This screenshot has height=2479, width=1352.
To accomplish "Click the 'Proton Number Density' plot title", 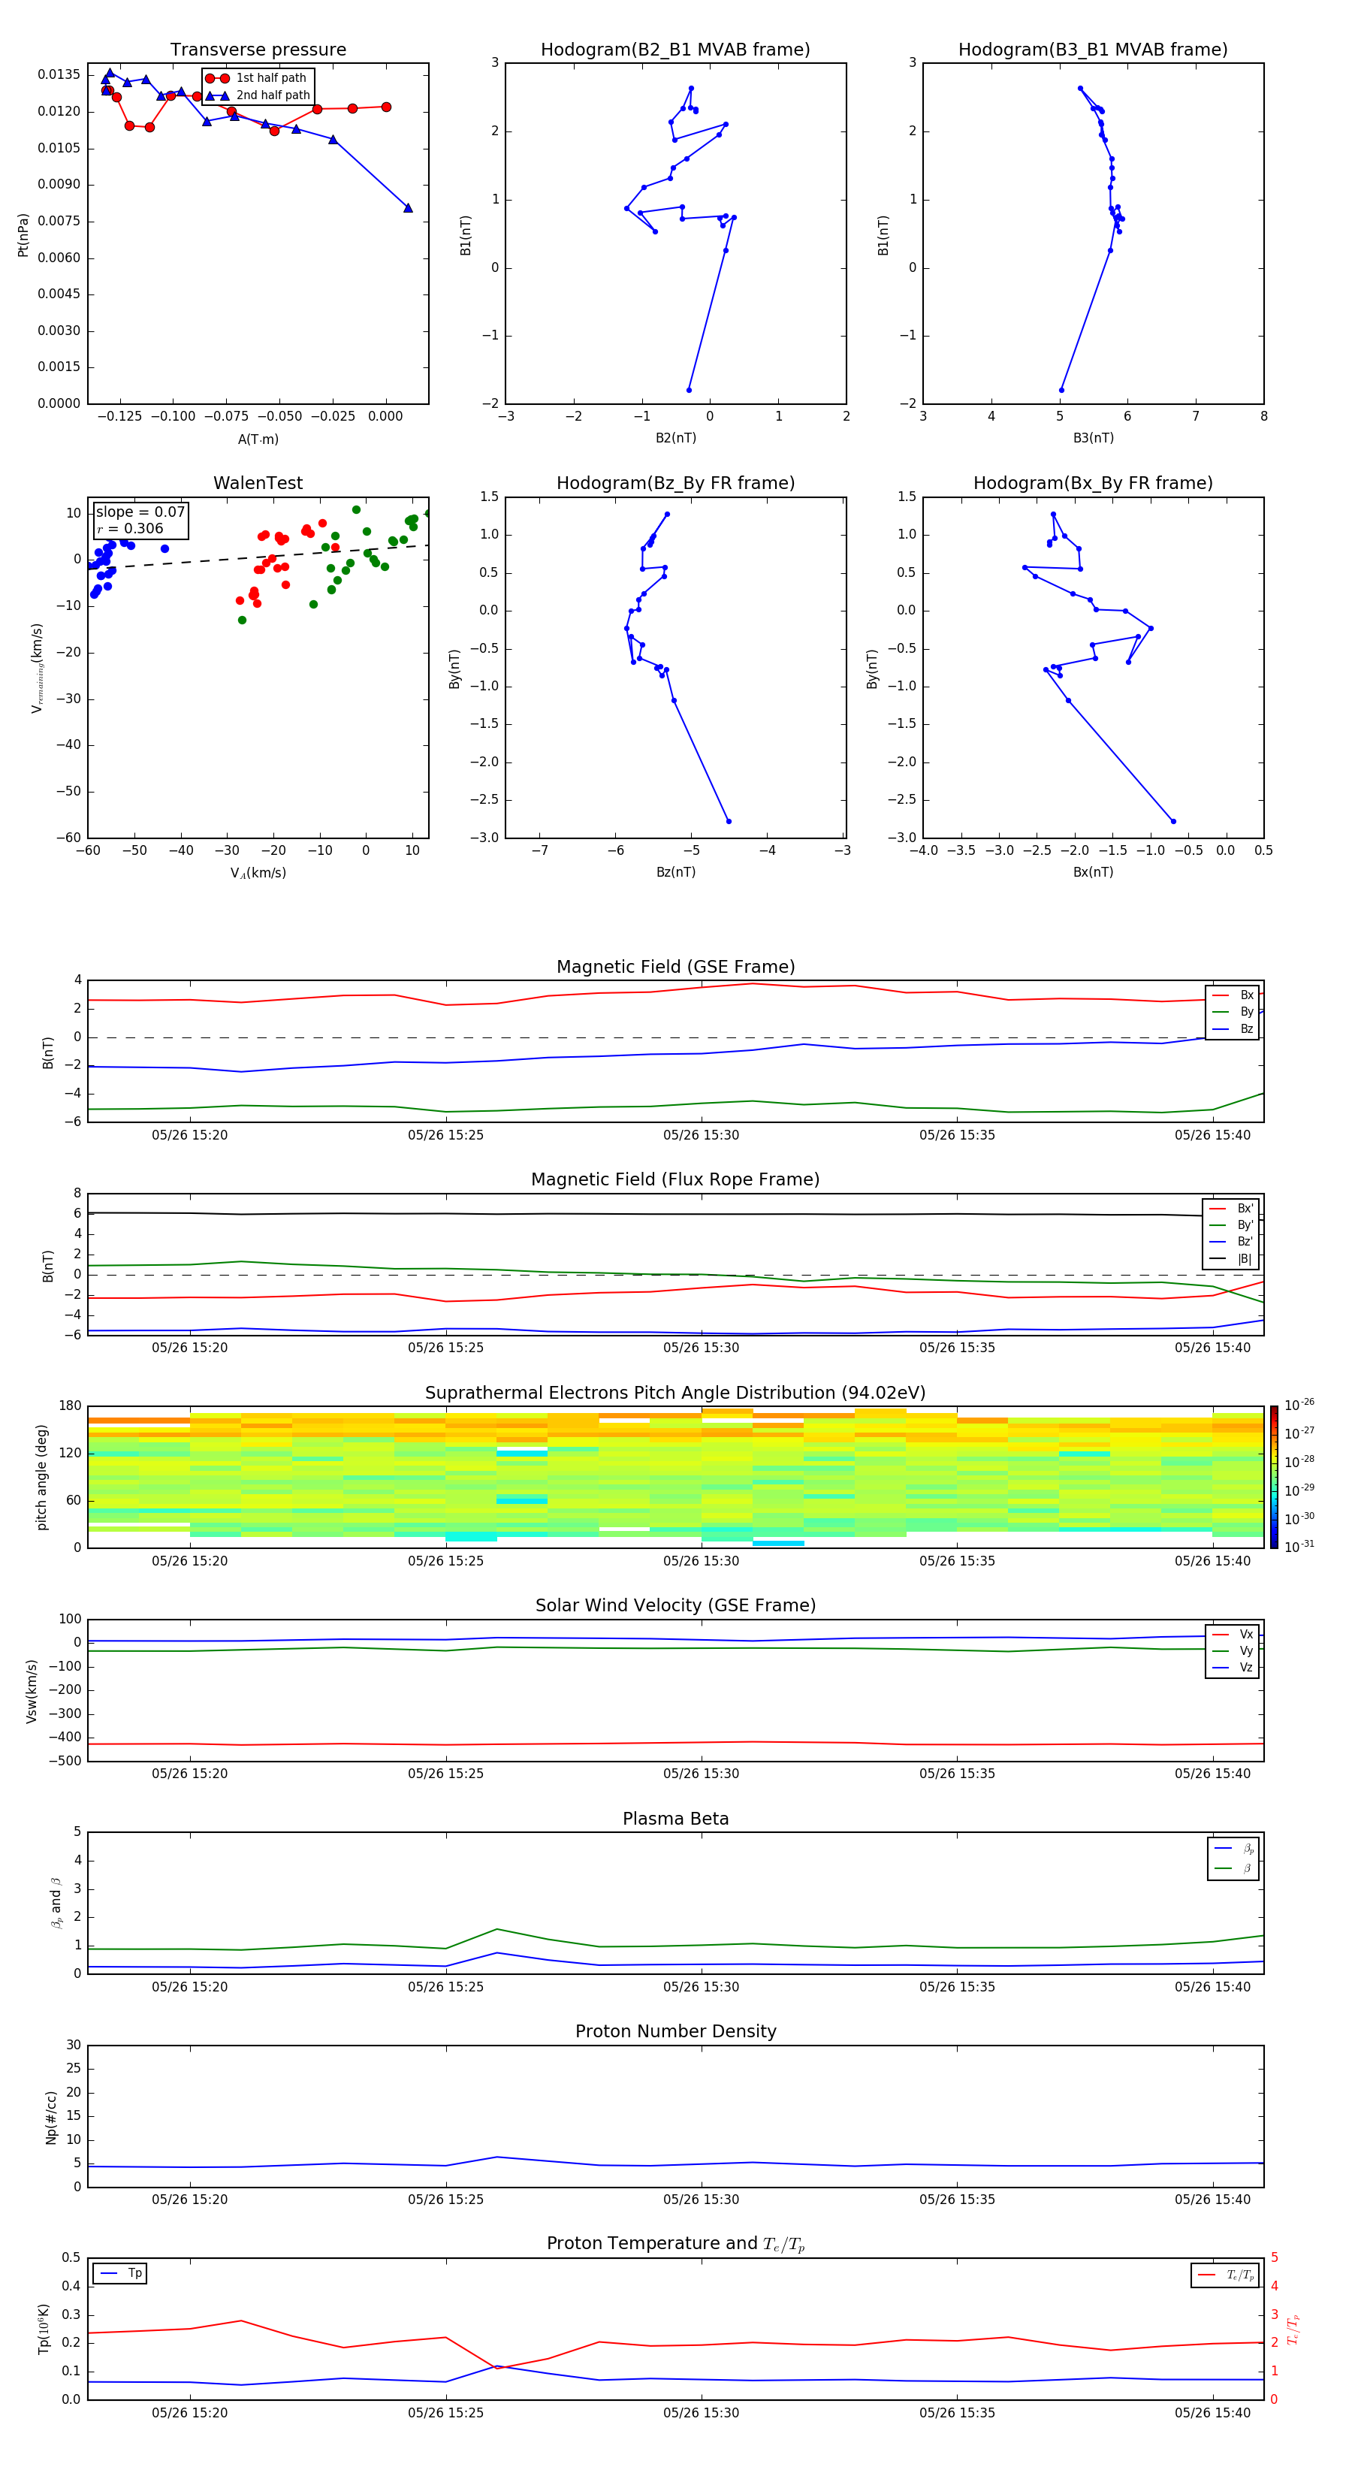I will [675, 2031].
